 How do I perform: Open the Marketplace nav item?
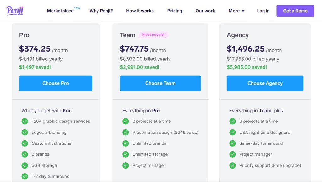[x=60, y=11]
